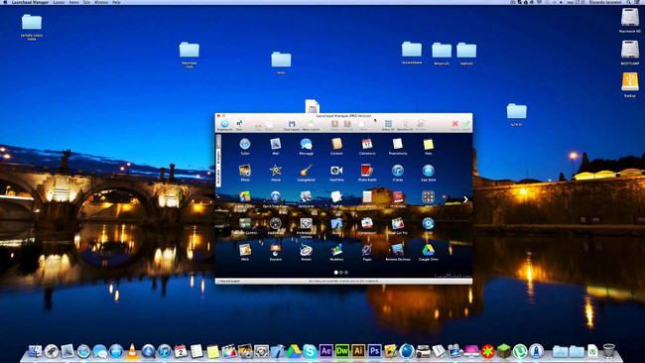This screenshot has height=363, width=645.
Task: Open the Window menu in menu bar
Action: coord(101,2)
